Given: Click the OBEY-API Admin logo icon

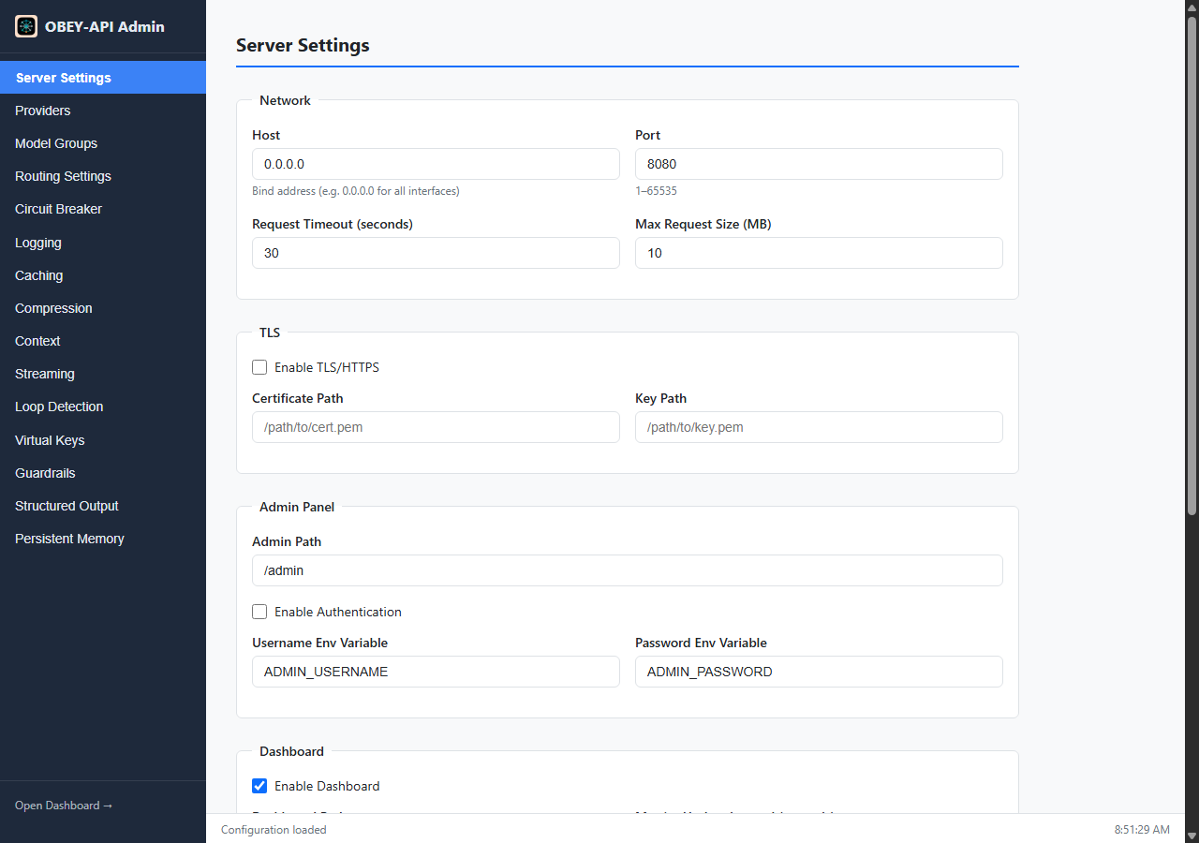Looking at the screenshot, I should click(x=26, y=26).
